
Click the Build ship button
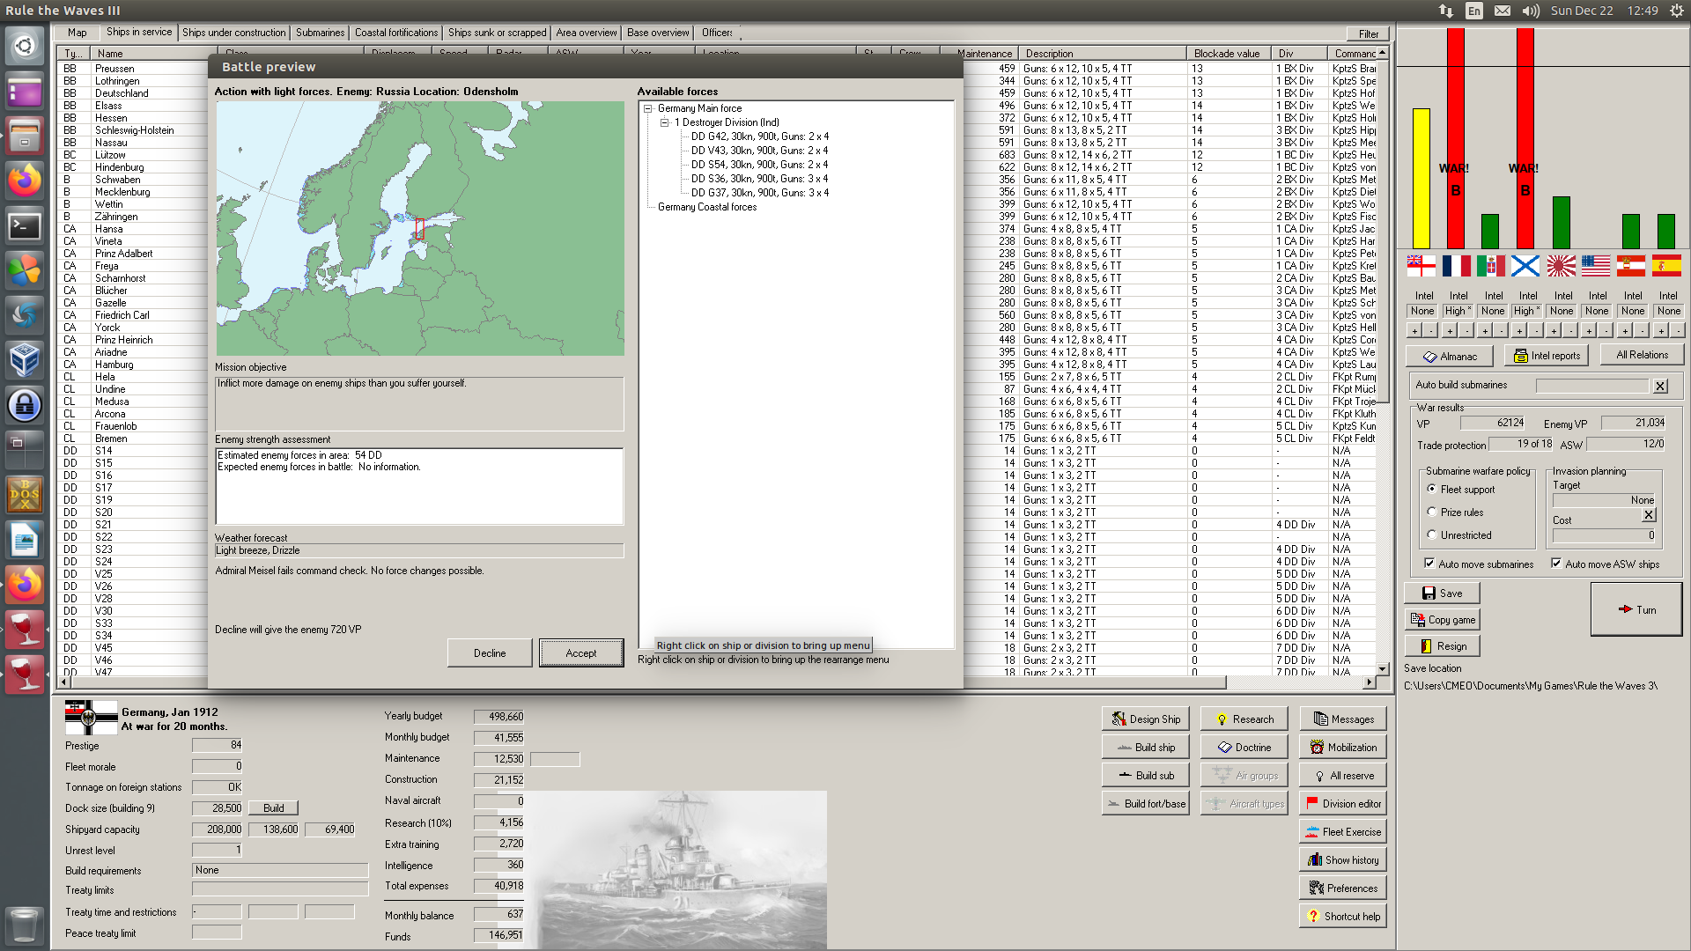coord(1145,747)
